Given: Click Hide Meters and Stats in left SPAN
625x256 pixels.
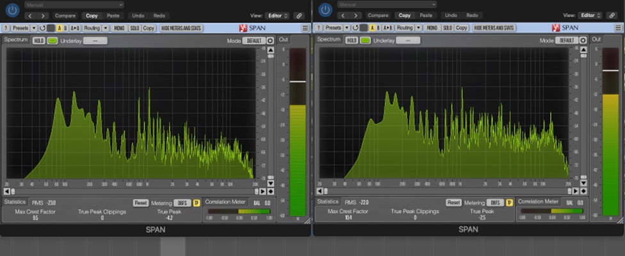Looking at the screenshot, I should 181,28.
